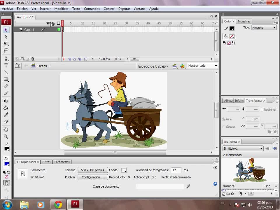Open the Modificar menu
The image size is (280, 210).
tap(61, 9)
